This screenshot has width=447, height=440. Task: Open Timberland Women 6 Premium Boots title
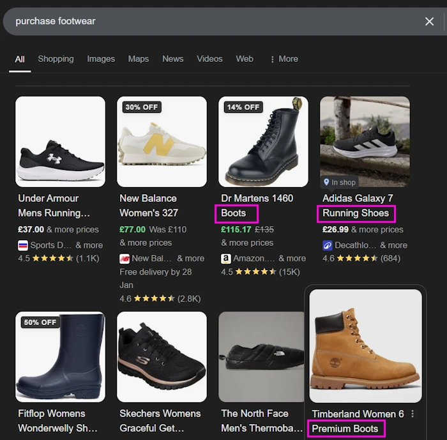(358, 421)
